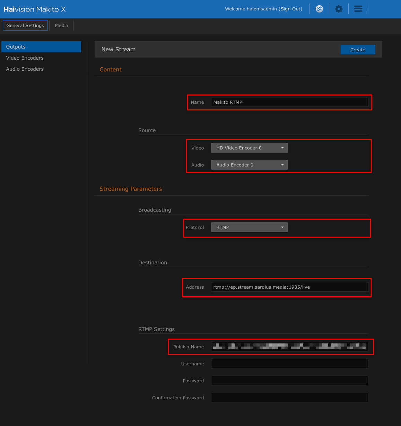Open the Audio Encoder 0 dropdown
The height and width of the screenshot is (426, 401).
tap(249, 165)
